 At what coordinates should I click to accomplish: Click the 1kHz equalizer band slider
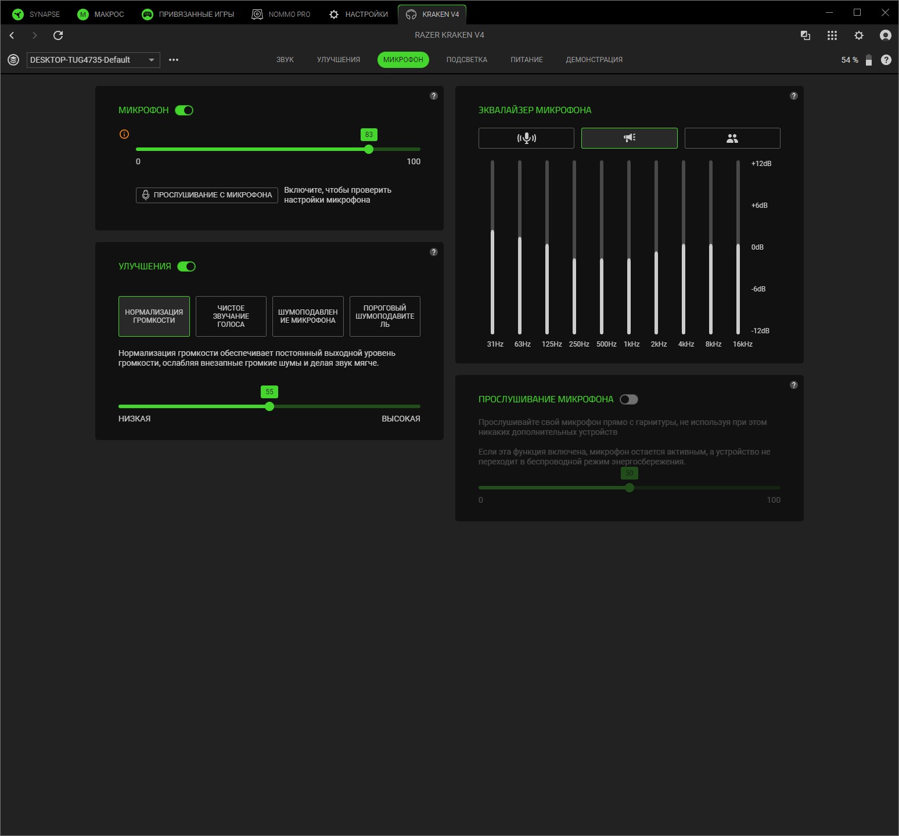629,247
